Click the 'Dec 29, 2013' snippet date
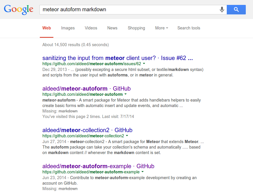Image resolution: width=253 pixels, height=195 pixels. click(x=55, y=70)
